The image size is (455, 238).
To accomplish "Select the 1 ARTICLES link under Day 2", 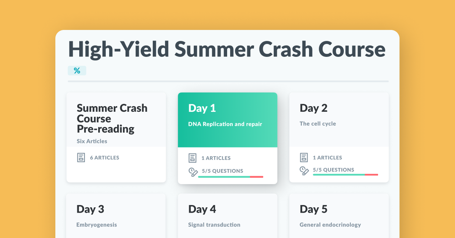I will point(328,158).
